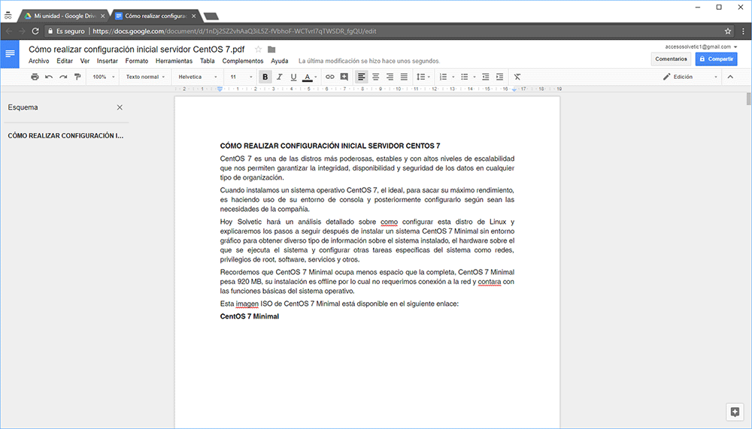
Task: Click the last modification status link
Action: click(x=368, y=61)
